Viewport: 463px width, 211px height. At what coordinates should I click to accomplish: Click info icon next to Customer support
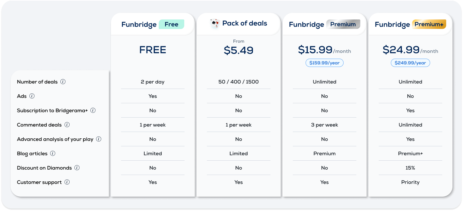point(67,182)
